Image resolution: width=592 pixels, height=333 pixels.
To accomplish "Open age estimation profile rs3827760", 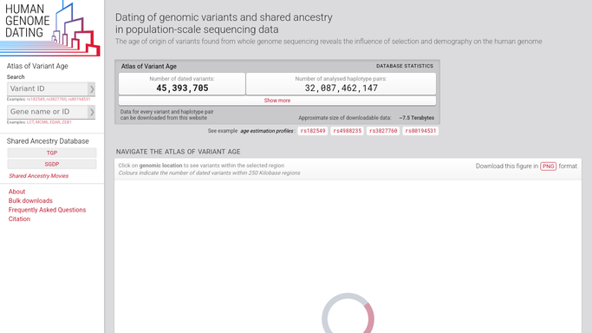I will tap(383, 131).
